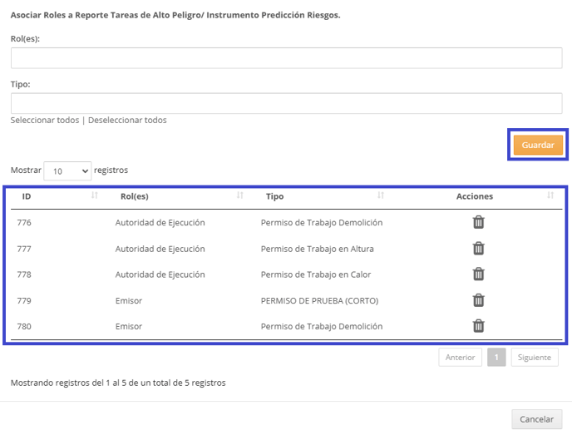Screen dimensions: 572x435
Task: Open the Rol(es) selection field
Action: (x=286, y=57)
